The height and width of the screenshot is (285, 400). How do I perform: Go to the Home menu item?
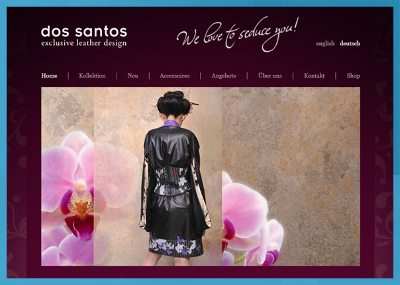(x=49, y=76)
